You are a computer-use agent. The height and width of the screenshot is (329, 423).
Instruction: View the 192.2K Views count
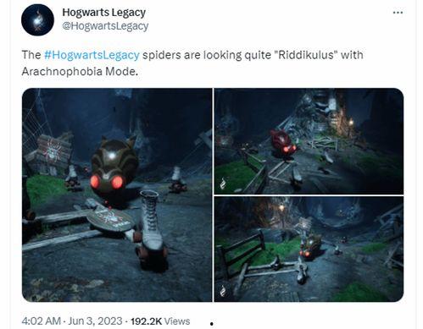click(x=160, y=321)
